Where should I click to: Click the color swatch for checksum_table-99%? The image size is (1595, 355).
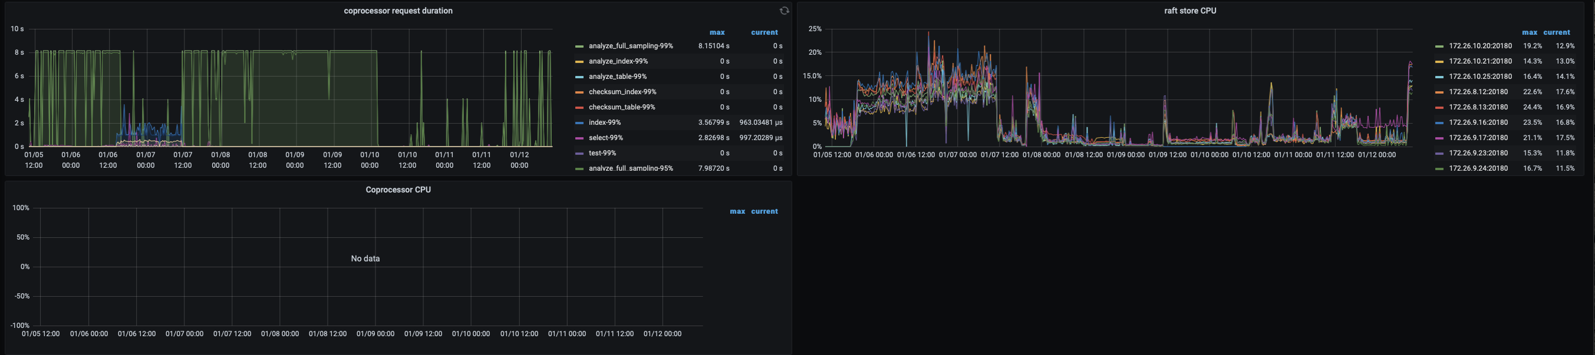[x=579, y=108]
